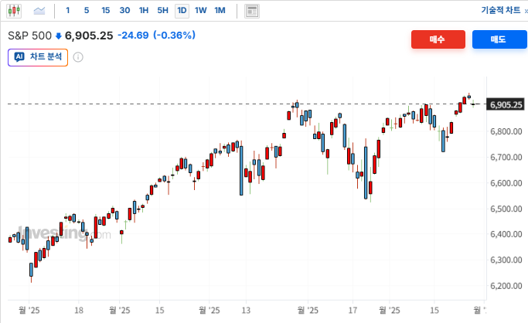This screenshot has height=323, width=528.
Task: Click the red 매수 buy button
Action: (438, 39)
